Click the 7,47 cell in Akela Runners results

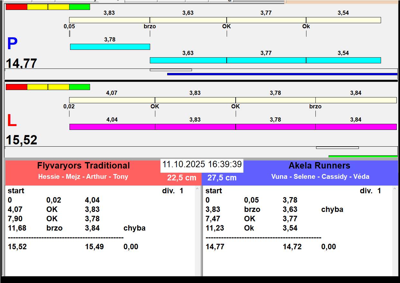213,219
